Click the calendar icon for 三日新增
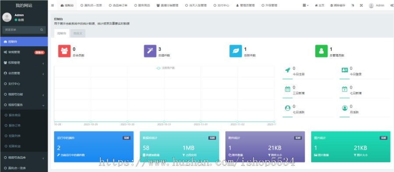 click(288, 89)
